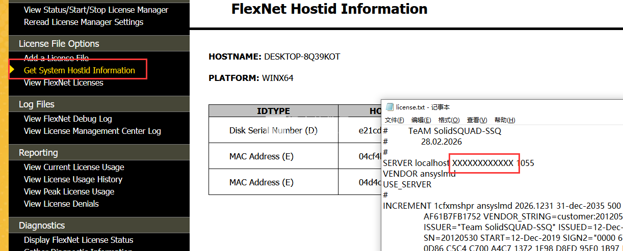This screenshot has width=623, height=251.
Task: Click View Peak License Usage
Action: click(x=69, y=191)
